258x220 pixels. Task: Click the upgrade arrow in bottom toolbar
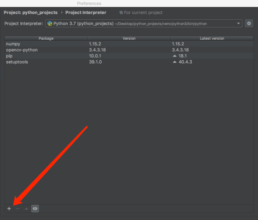coord(26,209)
